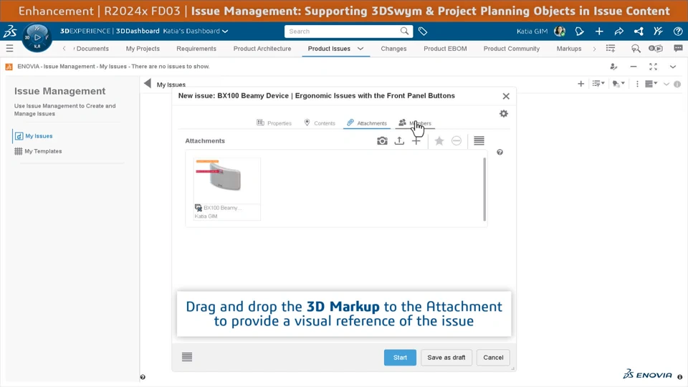Open Katia GIM profile avatar
688x387 pixels.
[560, 31]
